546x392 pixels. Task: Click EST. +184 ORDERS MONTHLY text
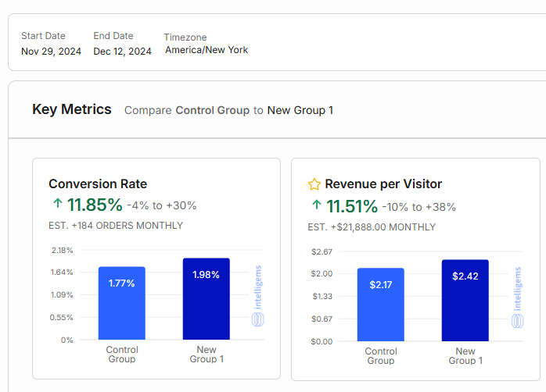tap(116, 226)
